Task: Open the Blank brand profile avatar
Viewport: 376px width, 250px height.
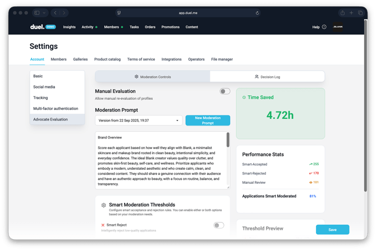Action: (x=338, y=27)
